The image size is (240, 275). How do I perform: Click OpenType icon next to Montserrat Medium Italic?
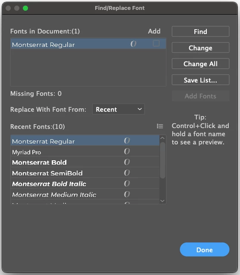127,194
